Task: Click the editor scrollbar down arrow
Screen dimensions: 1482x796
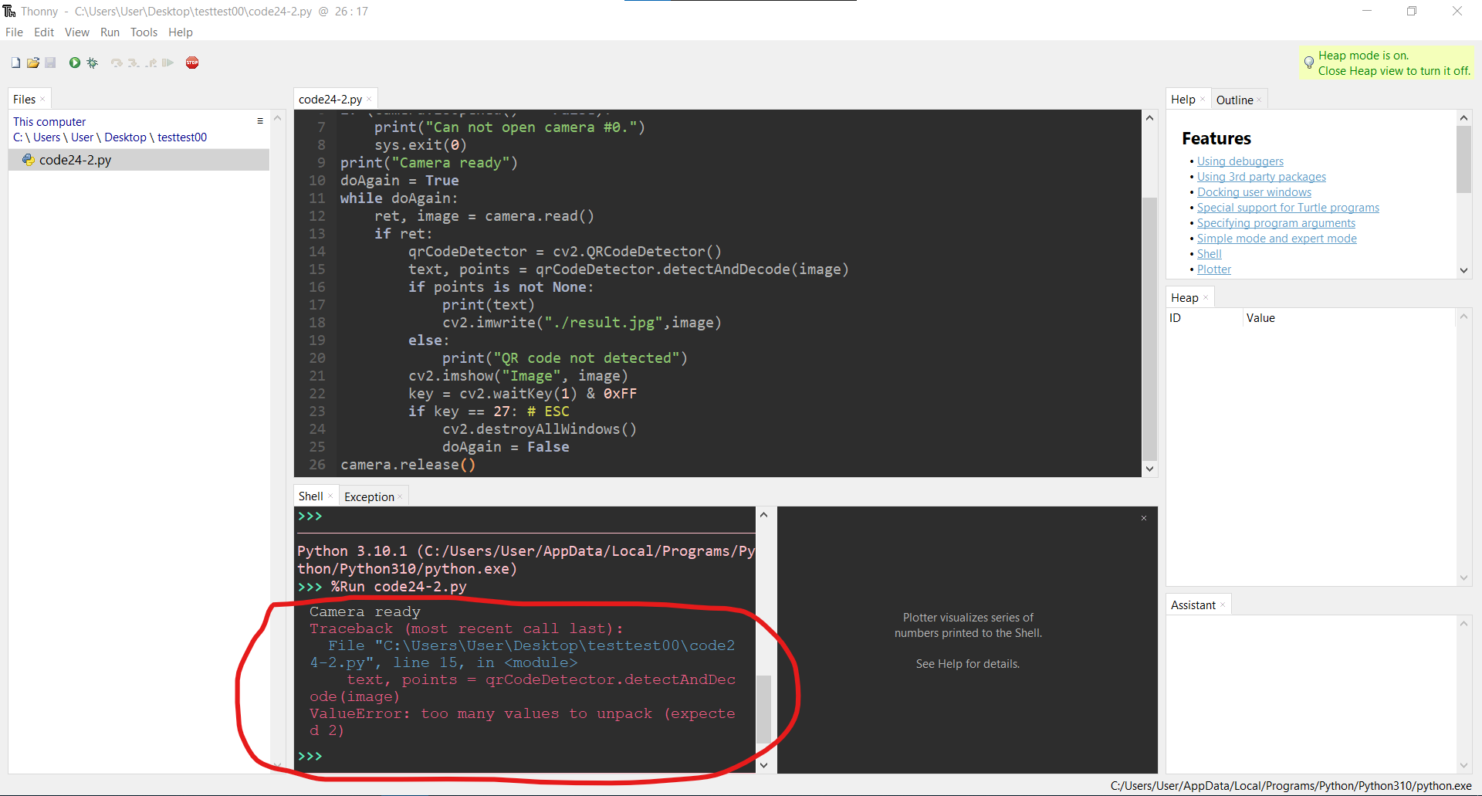Action: pos(1149,469)
